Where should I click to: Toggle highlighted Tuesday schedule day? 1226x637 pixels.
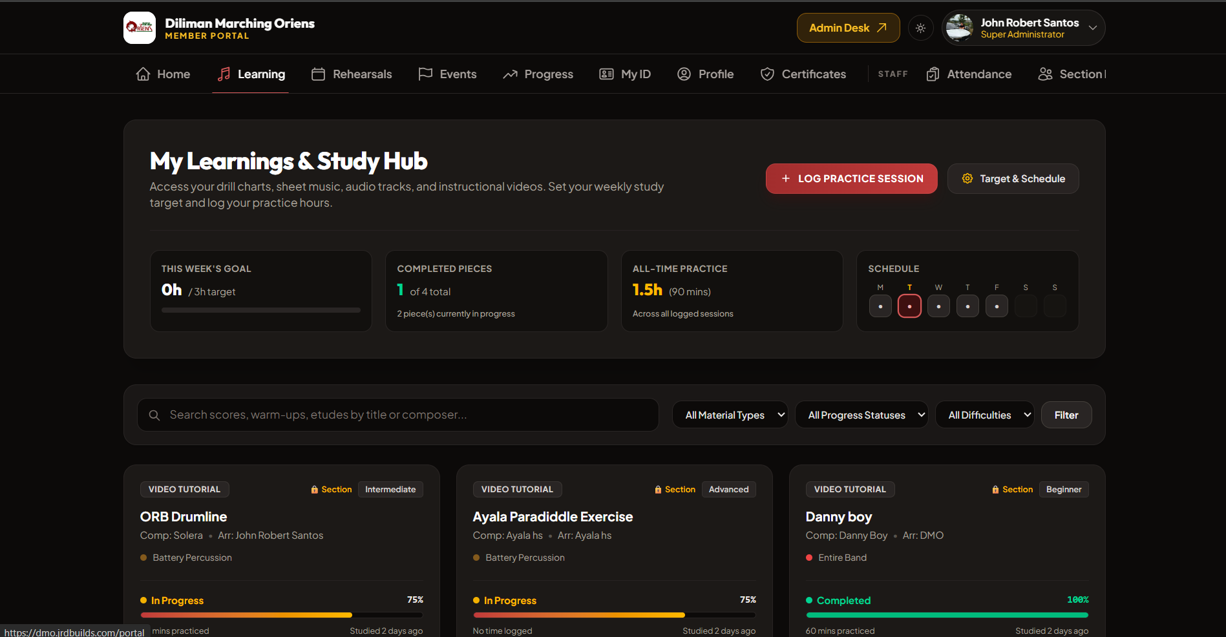[x=909, y=306]
